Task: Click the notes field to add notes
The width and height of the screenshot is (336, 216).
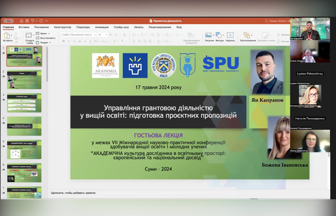Action: click(x=73, y=193)
